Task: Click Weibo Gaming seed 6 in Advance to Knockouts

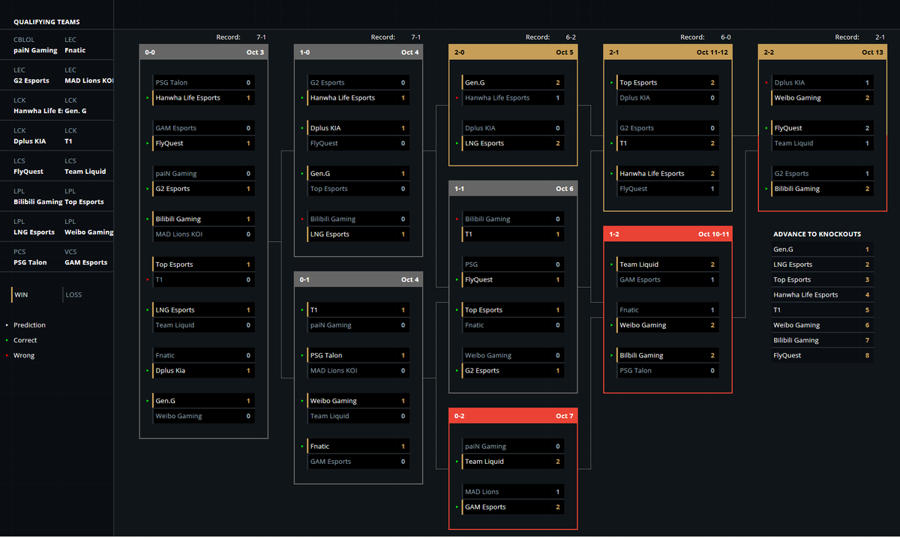Action: point(822,325)
